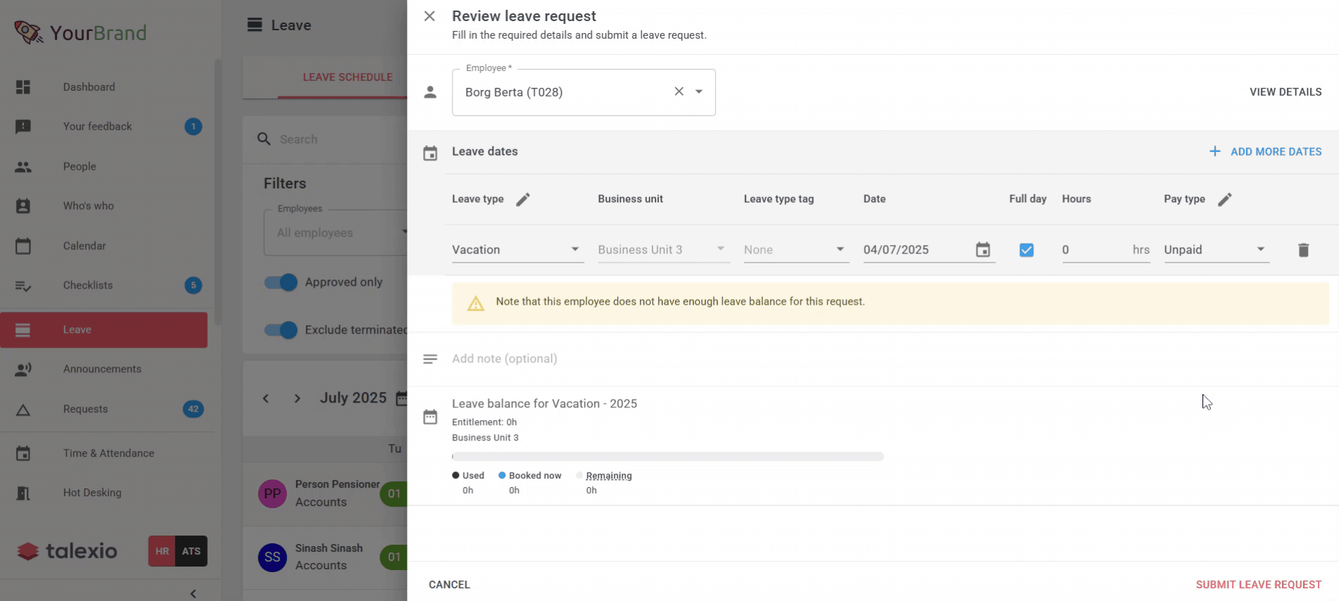1339x601 pixels.
Task: Open the Employee dropdown arrow
Action: click(699, 91)
